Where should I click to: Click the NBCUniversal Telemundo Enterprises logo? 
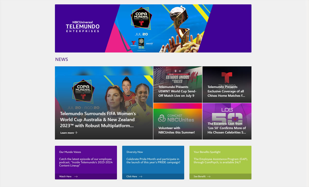82,26
